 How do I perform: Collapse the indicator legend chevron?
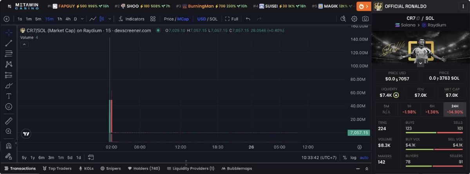pyautogui.click(x=24, y=44)
